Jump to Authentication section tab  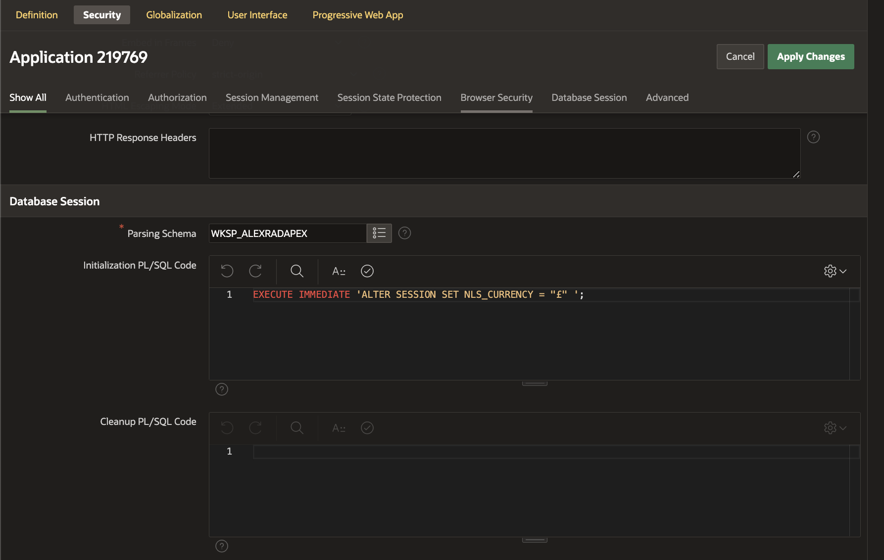97,97
